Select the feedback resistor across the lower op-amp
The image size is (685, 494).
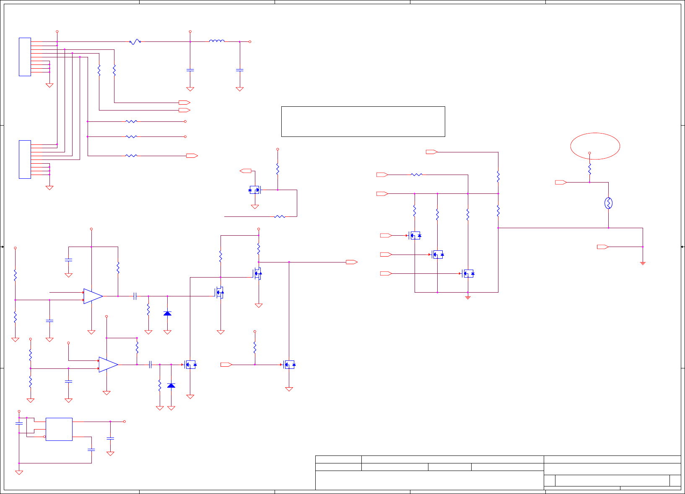click(137, 347)
